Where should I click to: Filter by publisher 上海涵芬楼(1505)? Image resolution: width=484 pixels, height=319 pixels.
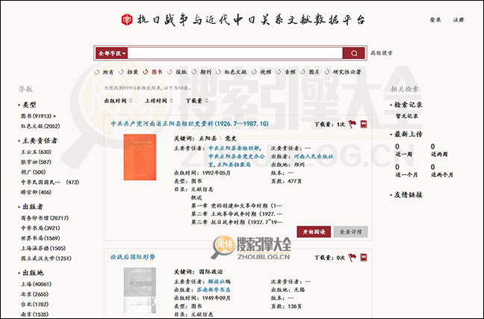(43, 248)
